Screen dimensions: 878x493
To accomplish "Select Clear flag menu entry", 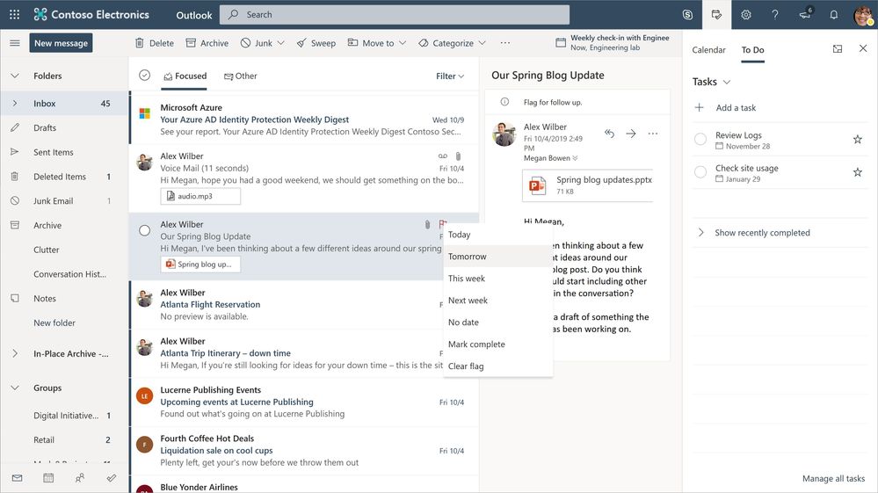I will 497,366.
